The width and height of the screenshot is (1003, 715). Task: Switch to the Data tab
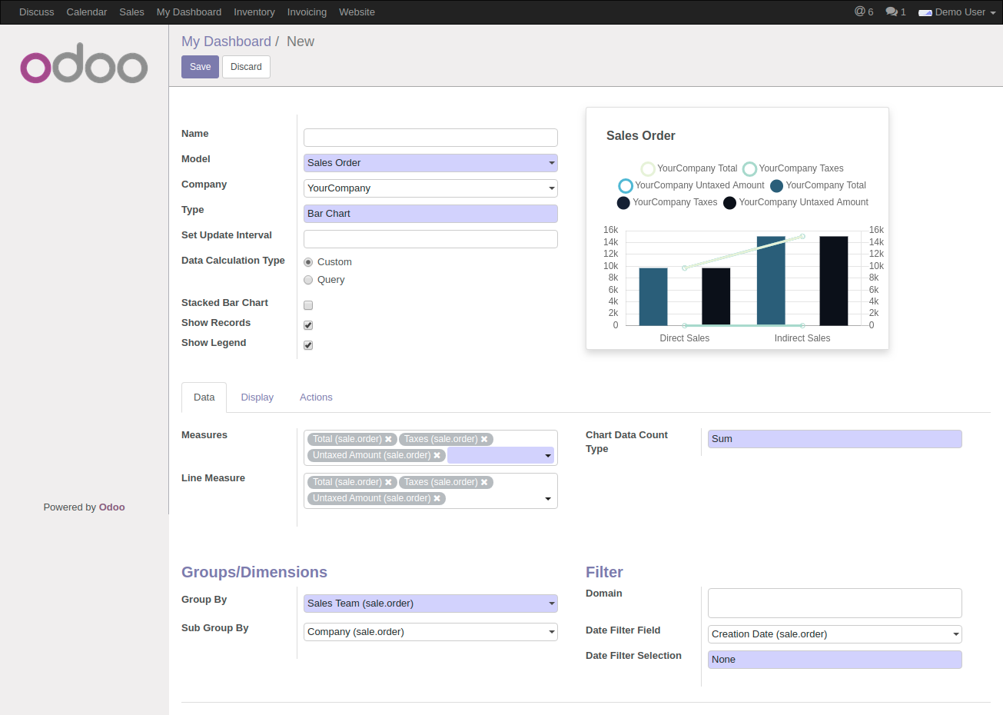click(204, 397)
